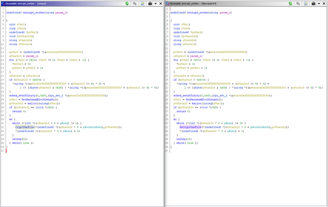Open the dropdown arrow menu in the unique window

pos(156,4)
